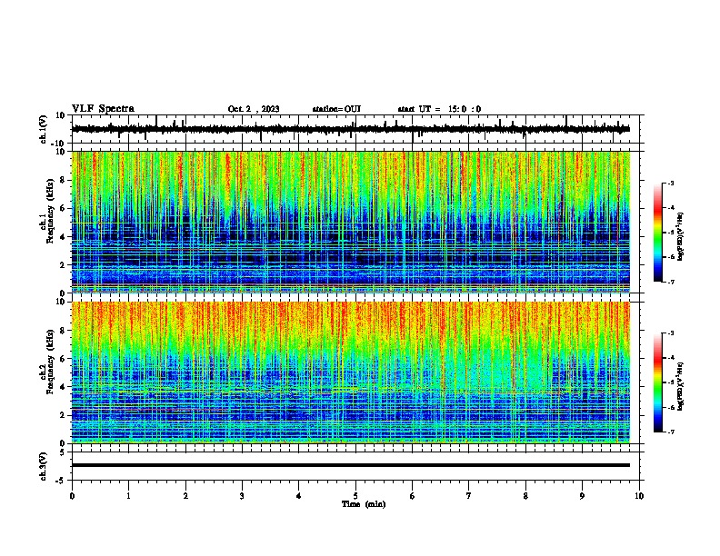Click the 'ch.1(V)' axis label

click(43, 129)
